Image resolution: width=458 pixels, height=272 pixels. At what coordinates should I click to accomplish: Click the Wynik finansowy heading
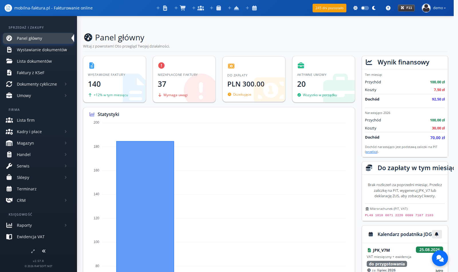coord(403,62)
